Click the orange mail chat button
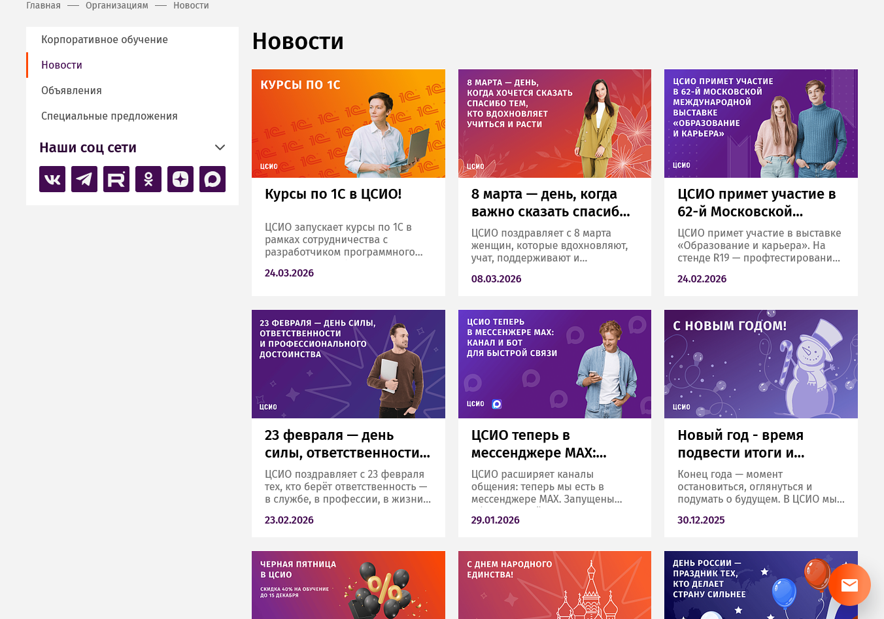 coord(849,584)
